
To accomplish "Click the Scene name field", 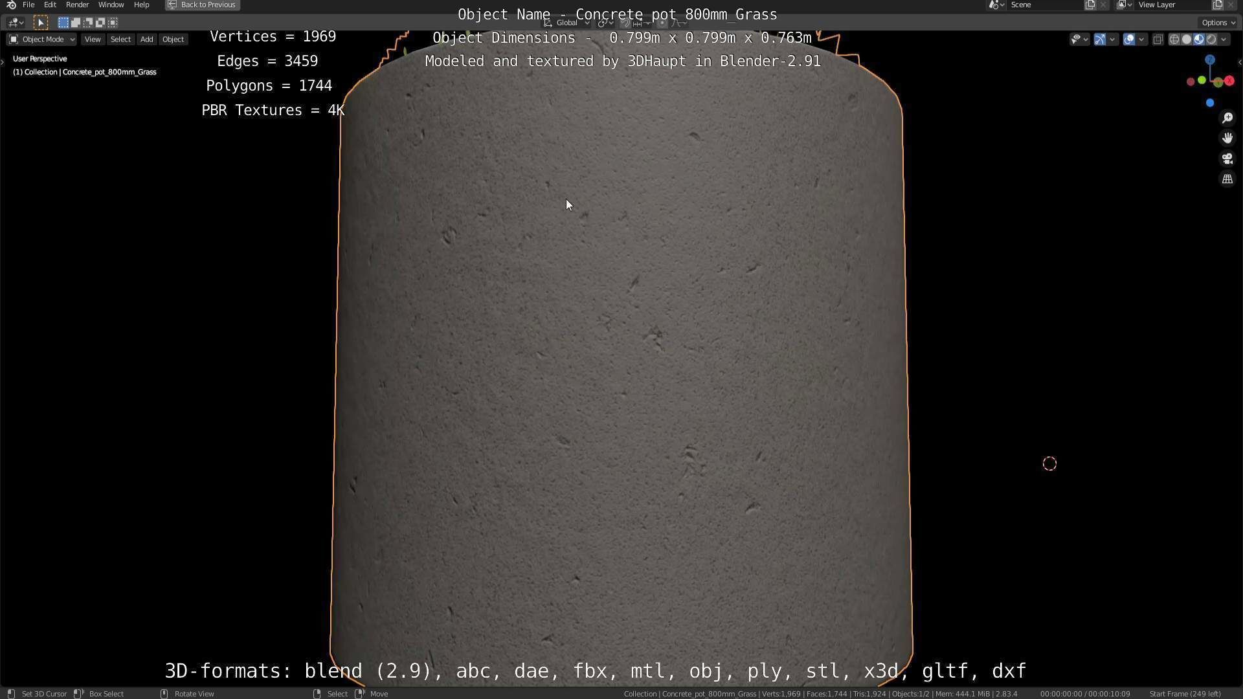I will (1042, 5).
